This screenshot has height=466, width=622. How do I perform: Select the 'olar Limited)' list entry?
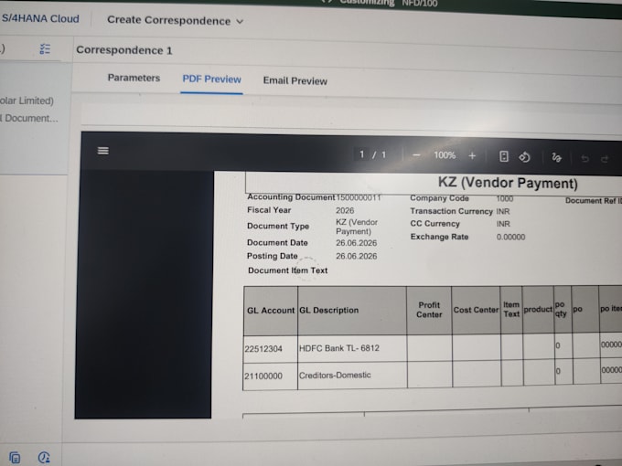pos(27,101)
